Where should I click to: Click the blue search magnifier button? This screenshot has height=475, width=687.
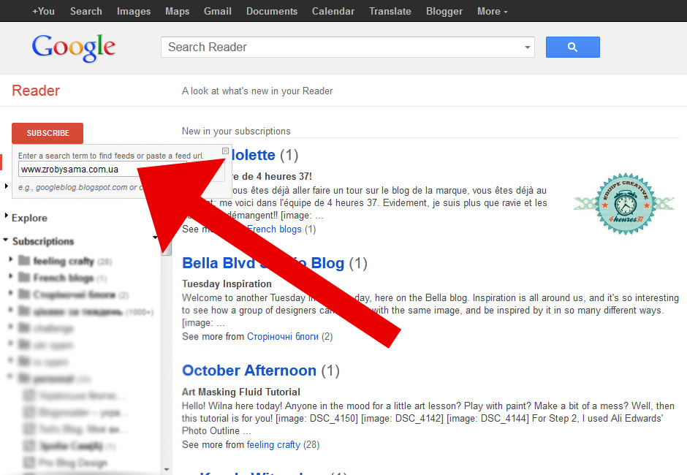[573, 47]
